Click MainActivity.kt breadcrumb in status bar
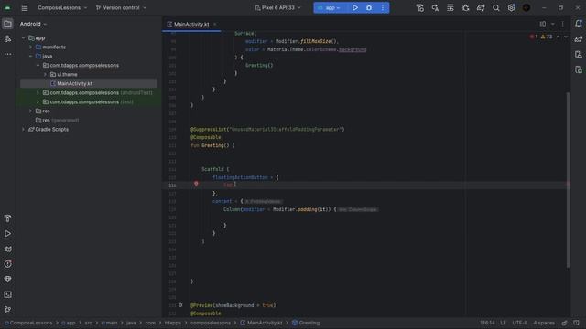586x329 pixels. [x=261, y=323]
